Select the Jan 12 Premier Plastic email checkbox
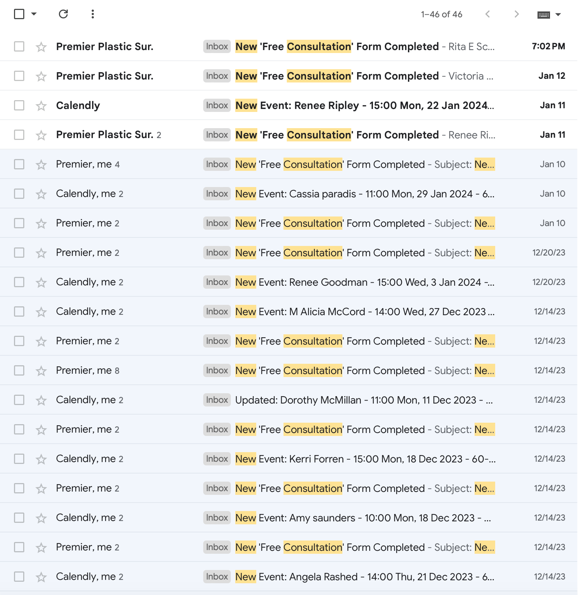578x595 pixels. click(x=19, y=76)
